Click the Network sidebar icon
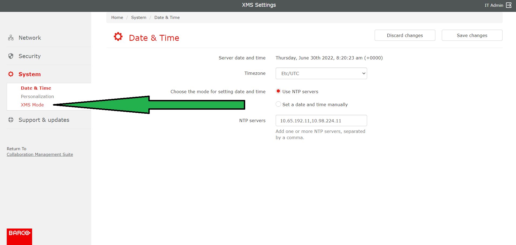 [11, 38]
